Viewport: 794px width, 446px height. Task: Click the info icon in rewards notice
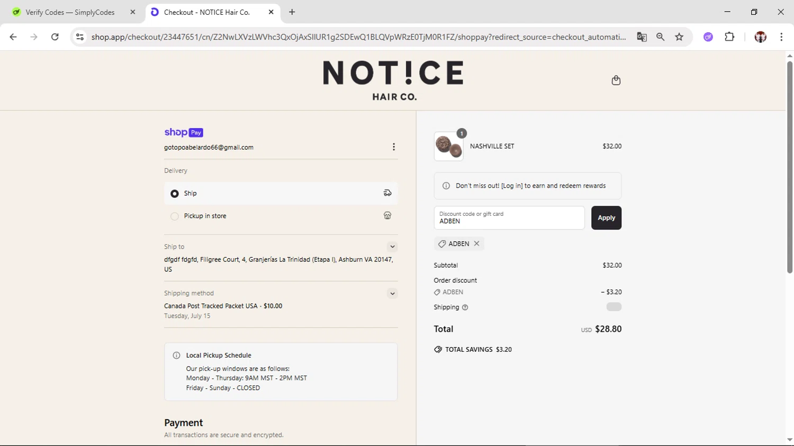point(446,186)
